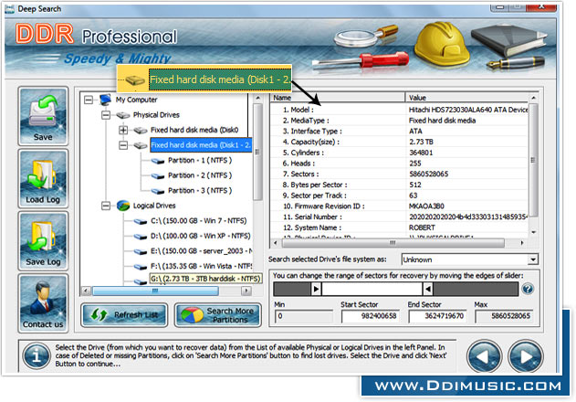Viewport: 576px width, 402px height.
Task: Click the Save Log icon
Action: click(43, 243)
